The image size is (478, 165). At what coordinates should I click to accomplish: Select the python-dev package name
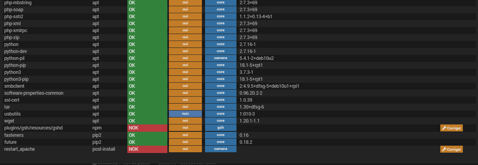pos(16,51)
